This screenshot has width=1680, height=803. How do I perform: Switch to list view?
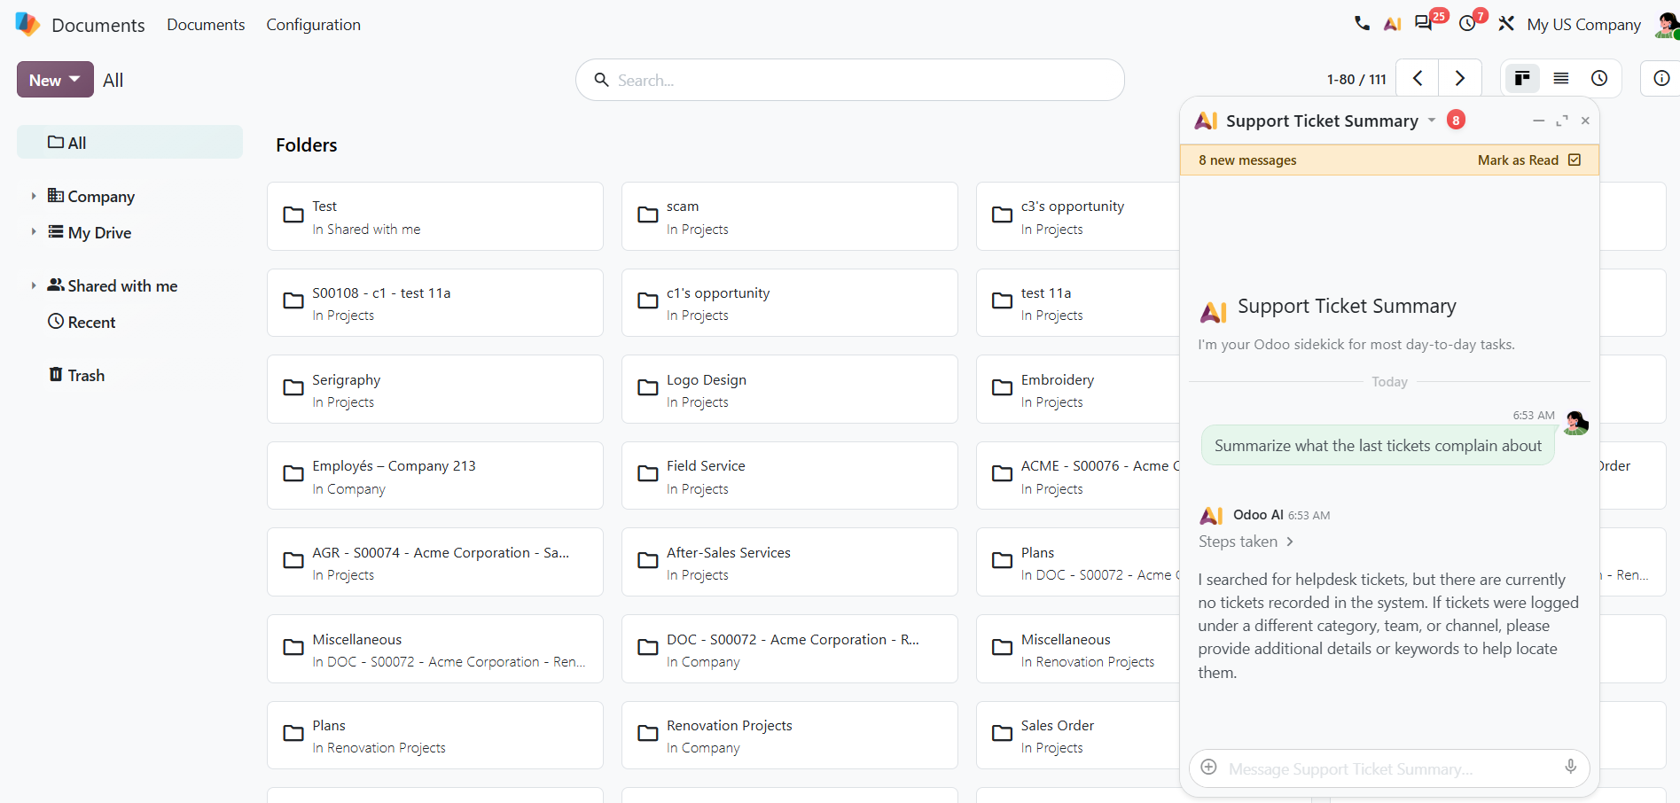coord(1561,79)
